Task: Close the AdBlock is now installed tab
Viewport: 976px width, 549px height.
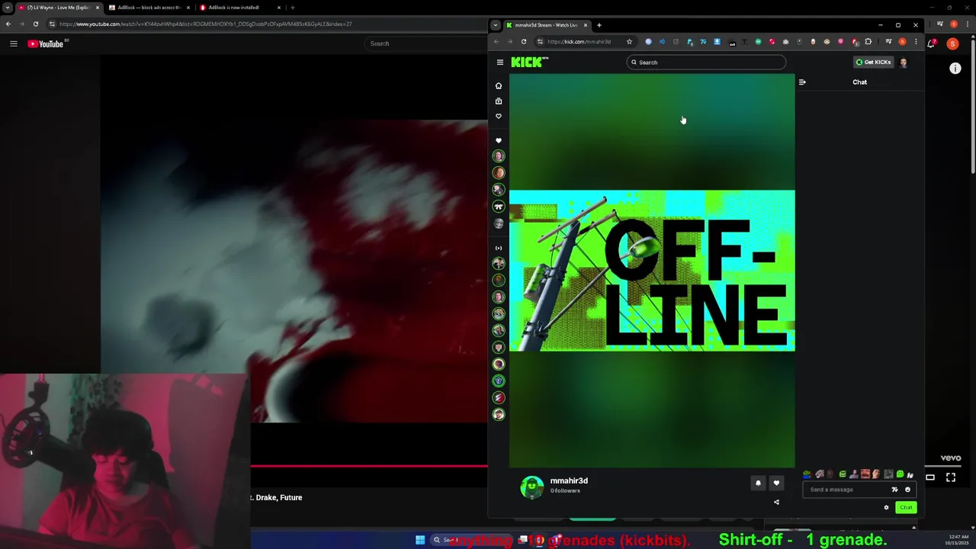Action: [279, 8]
